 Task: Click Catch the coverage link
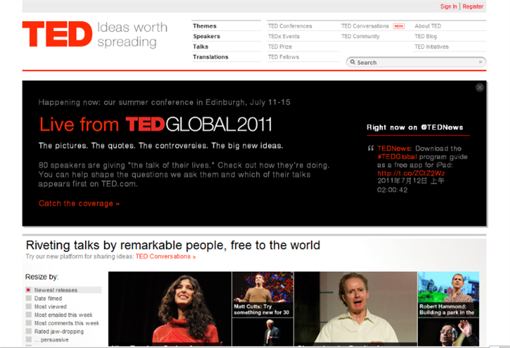79,203
